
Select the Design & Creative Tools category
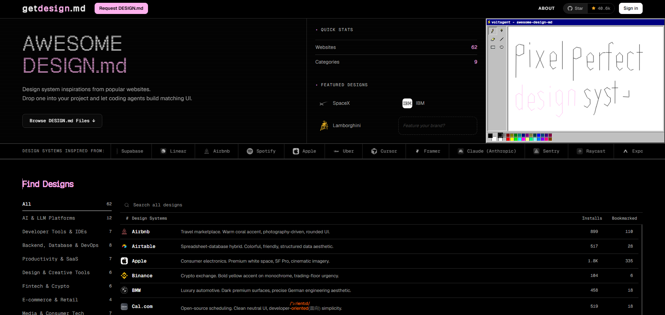[67, 272]
